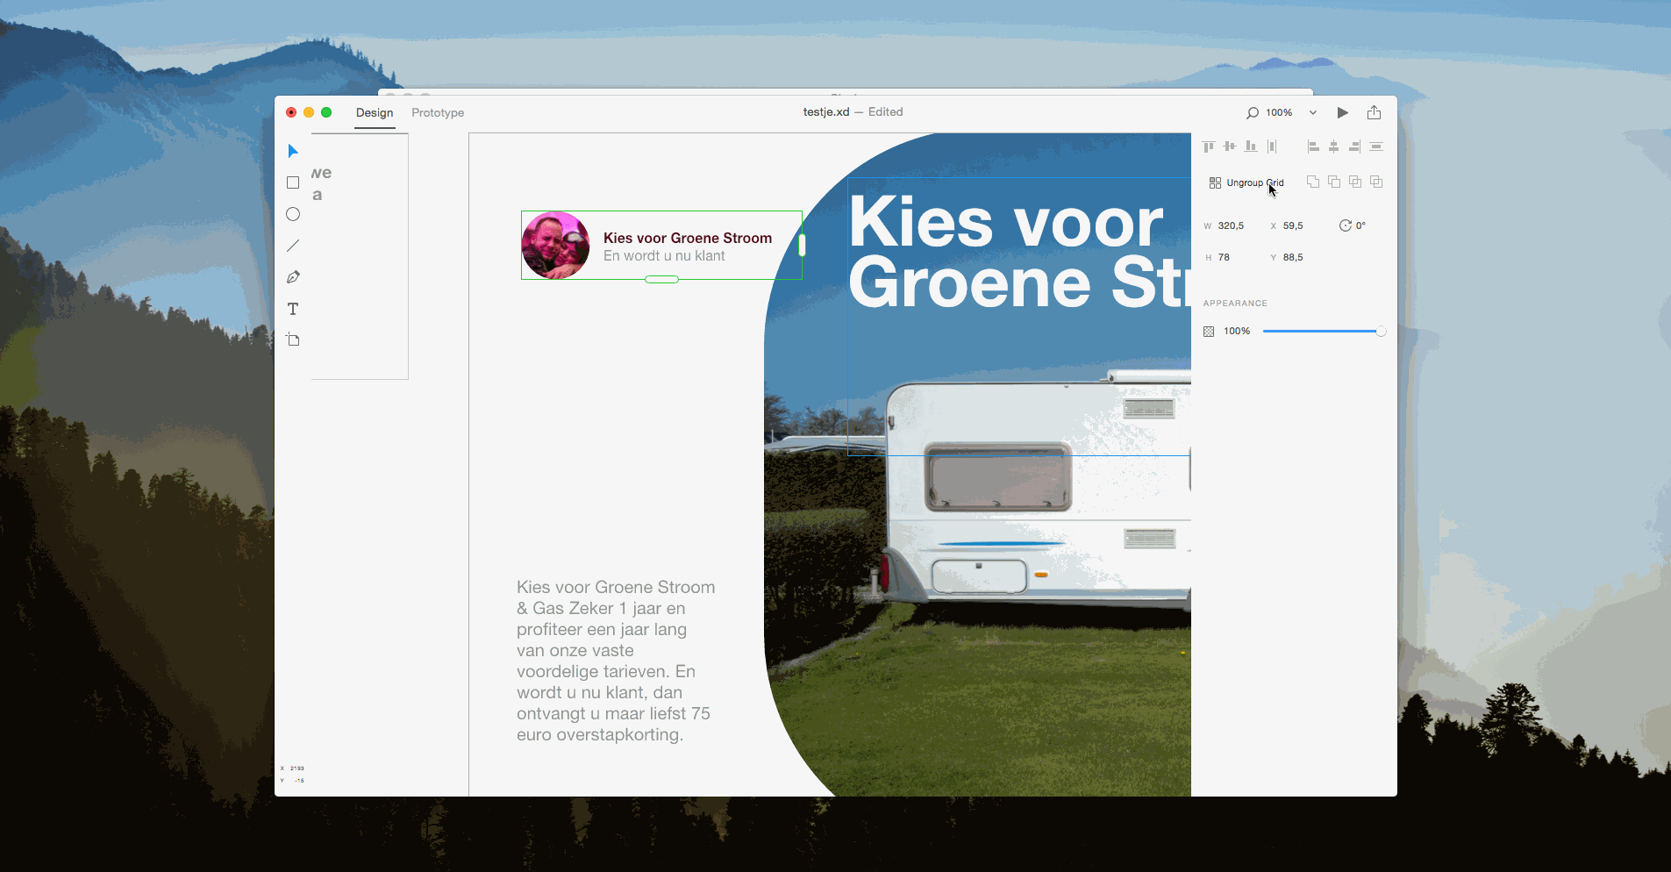Switch to the Design tab
Screen dimensions: 1671x872
click(x=375, y=112)
